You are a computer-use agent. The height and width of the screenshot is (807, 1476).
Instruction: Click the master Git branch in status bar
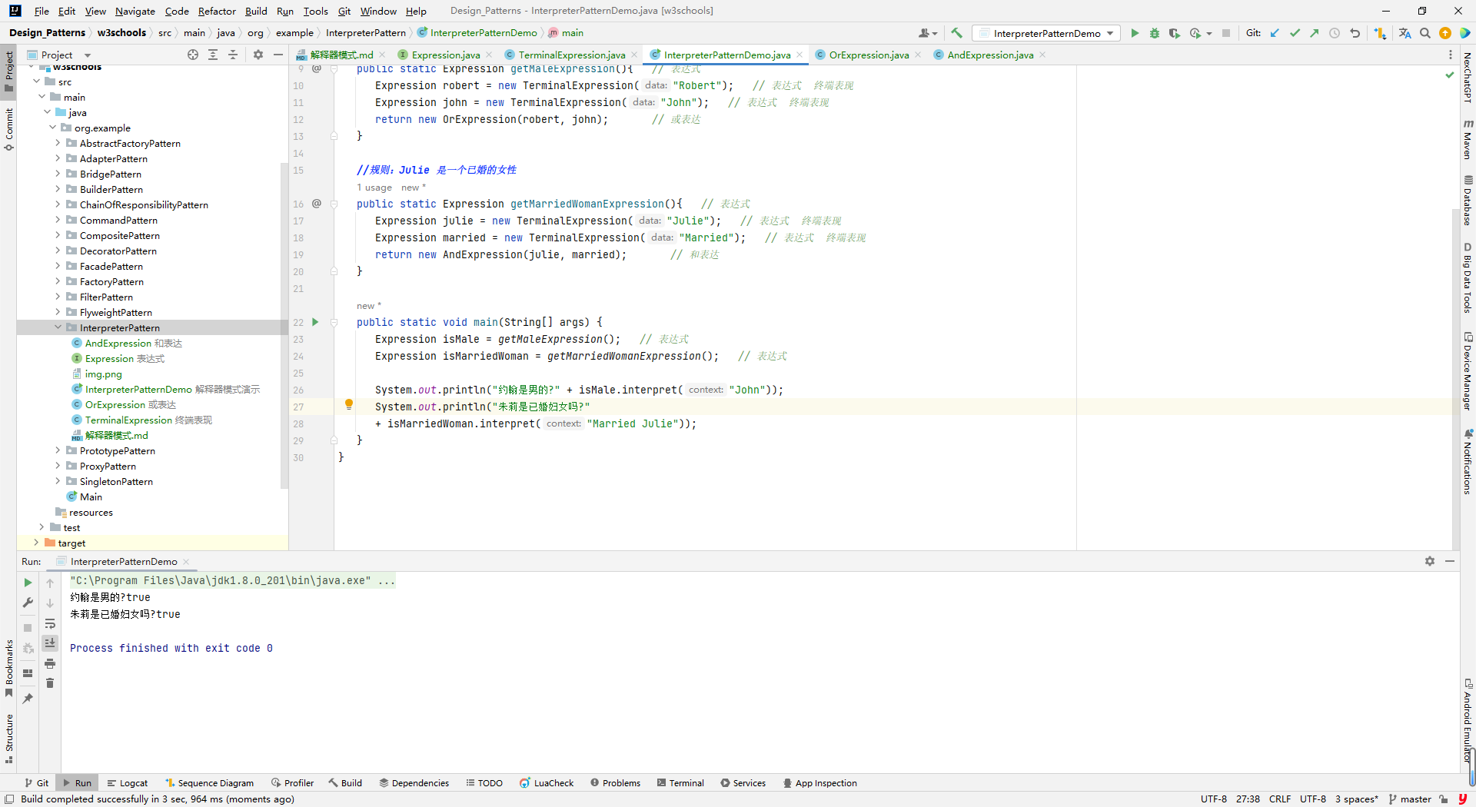point(1414,799)
